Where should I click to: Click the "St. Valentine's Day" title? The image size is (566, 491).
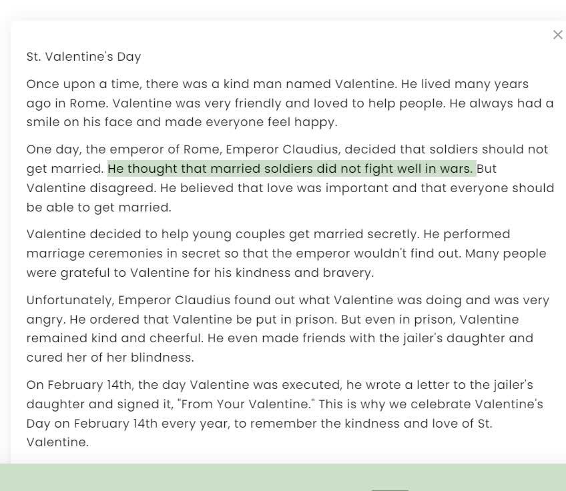click(83, 57)
